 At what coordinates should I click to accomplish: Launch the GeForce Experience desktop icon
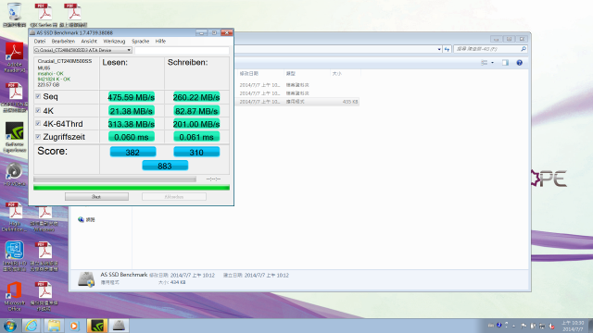(x=15, y=137)
